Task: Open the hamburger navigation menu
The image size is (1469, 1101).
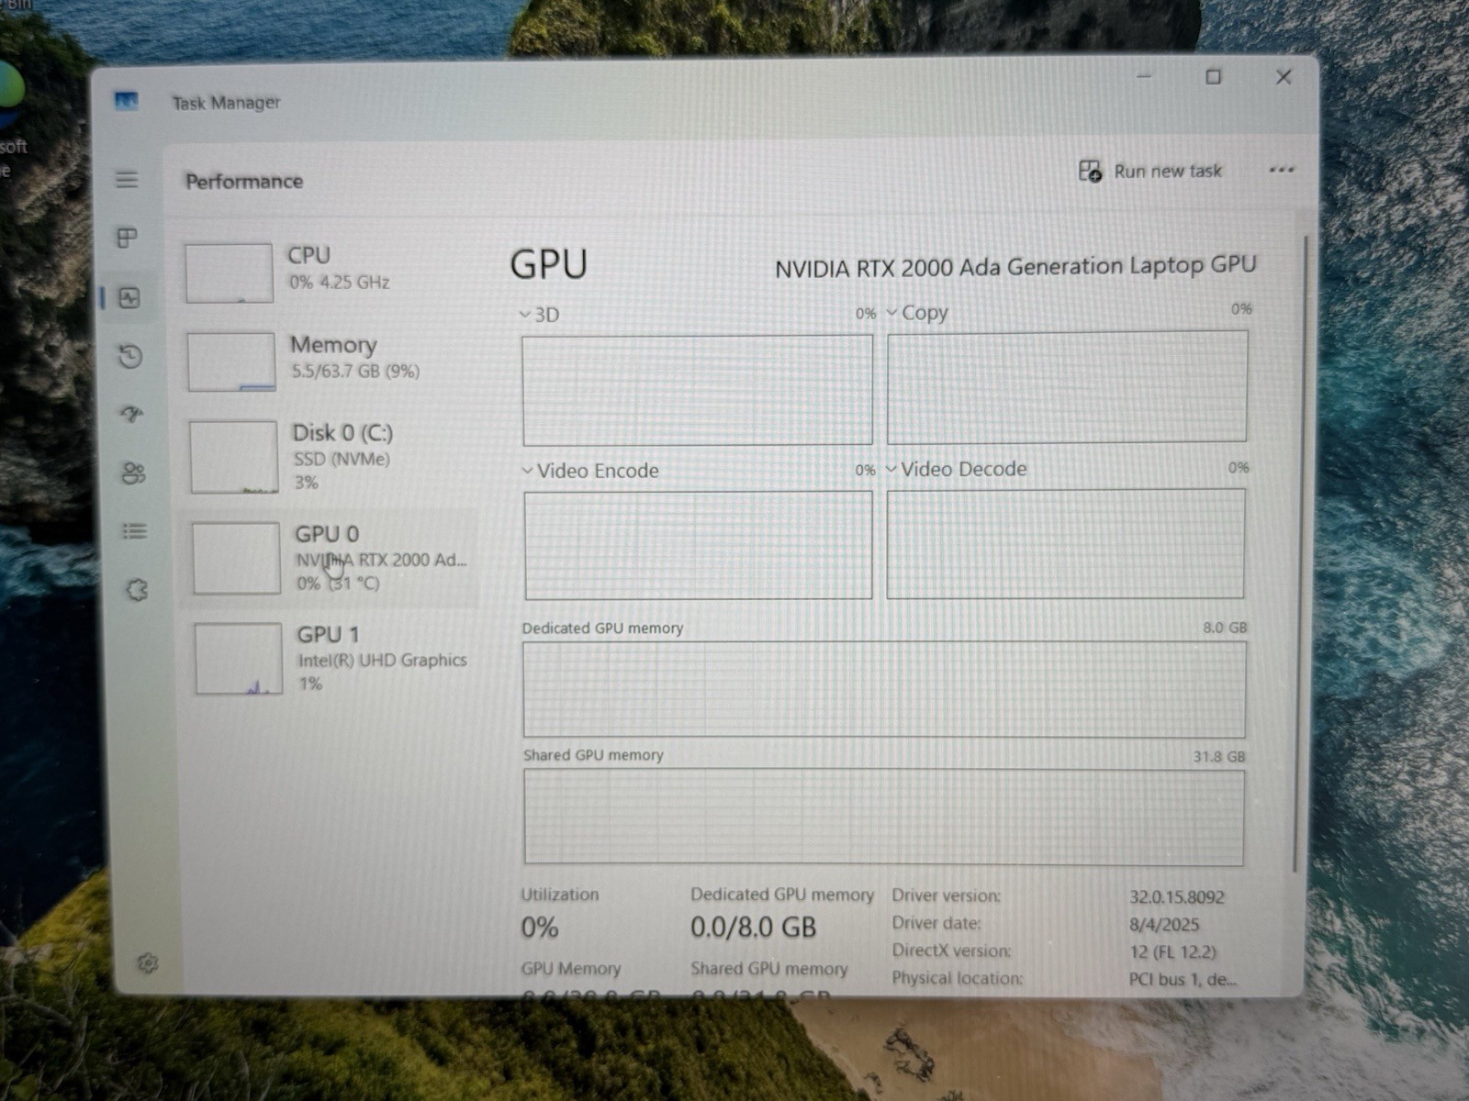Action: 127,179
